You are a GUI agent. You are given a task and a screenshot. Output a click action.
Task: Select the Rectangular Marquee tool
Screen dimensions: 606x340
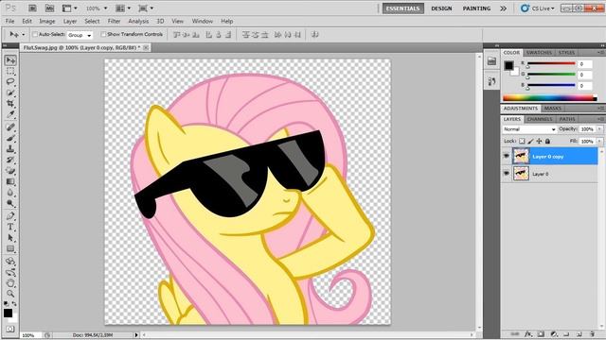point(10,72)
